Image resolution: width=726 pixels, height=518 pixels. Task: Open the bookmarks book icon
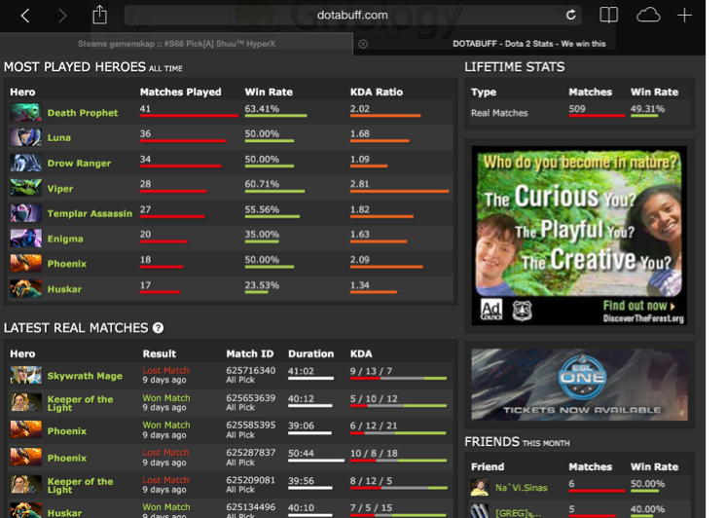point(608,15)
